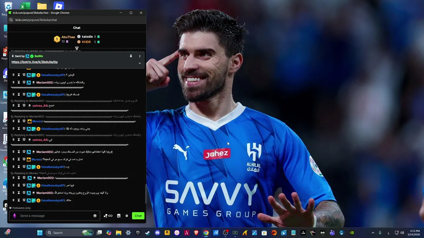Collapse the gift leaderboard with arrow handle

coord(77,49)
